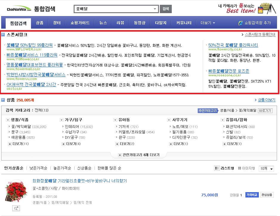
Task: Open the 로즈존 sponsored link
Action: (x=229, y=71)
